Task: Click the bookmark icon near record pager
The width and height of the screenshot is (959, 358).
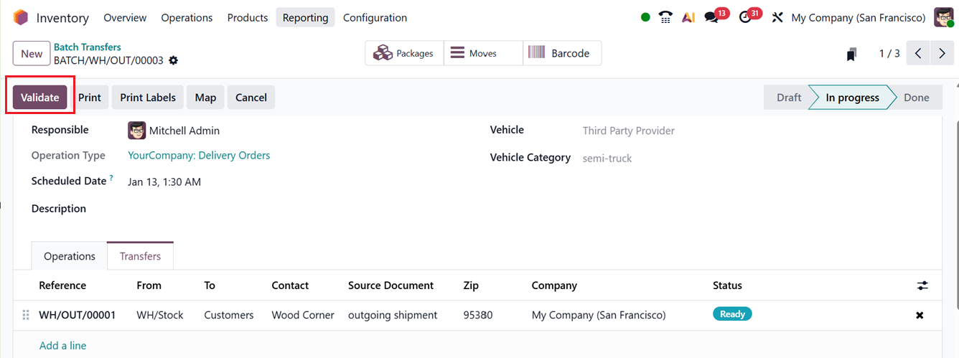Action: click(x=851, y=54)
